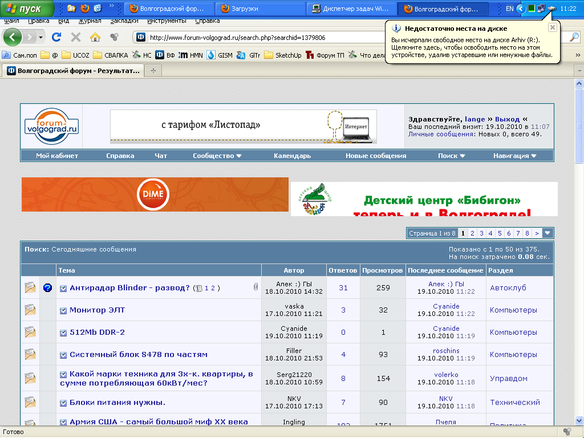Reload the page with the refresh icon
Image resolution: width=584 pixels, height=438 pixels.
click(x=56, y=37)
